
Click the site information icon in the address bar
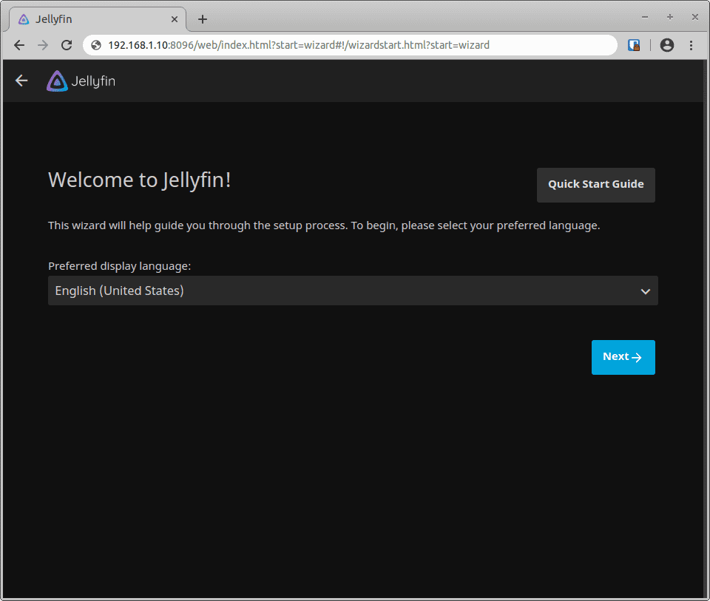point(95,45)
